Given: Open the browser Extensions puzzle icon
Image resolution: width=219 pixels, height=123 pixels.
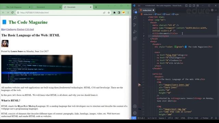Looking at the screenshot, I should pyautogui.click(x=114, y=13).
